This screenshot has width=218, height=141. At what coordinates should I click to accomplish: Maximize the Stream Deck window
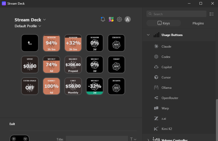point(201,4)
